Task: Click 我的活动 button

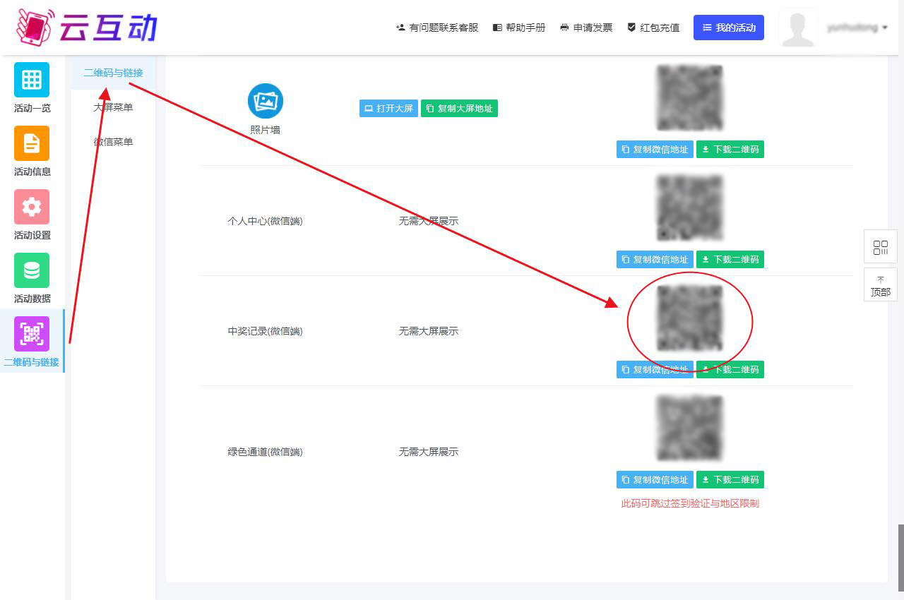Action: pos(729,28)
